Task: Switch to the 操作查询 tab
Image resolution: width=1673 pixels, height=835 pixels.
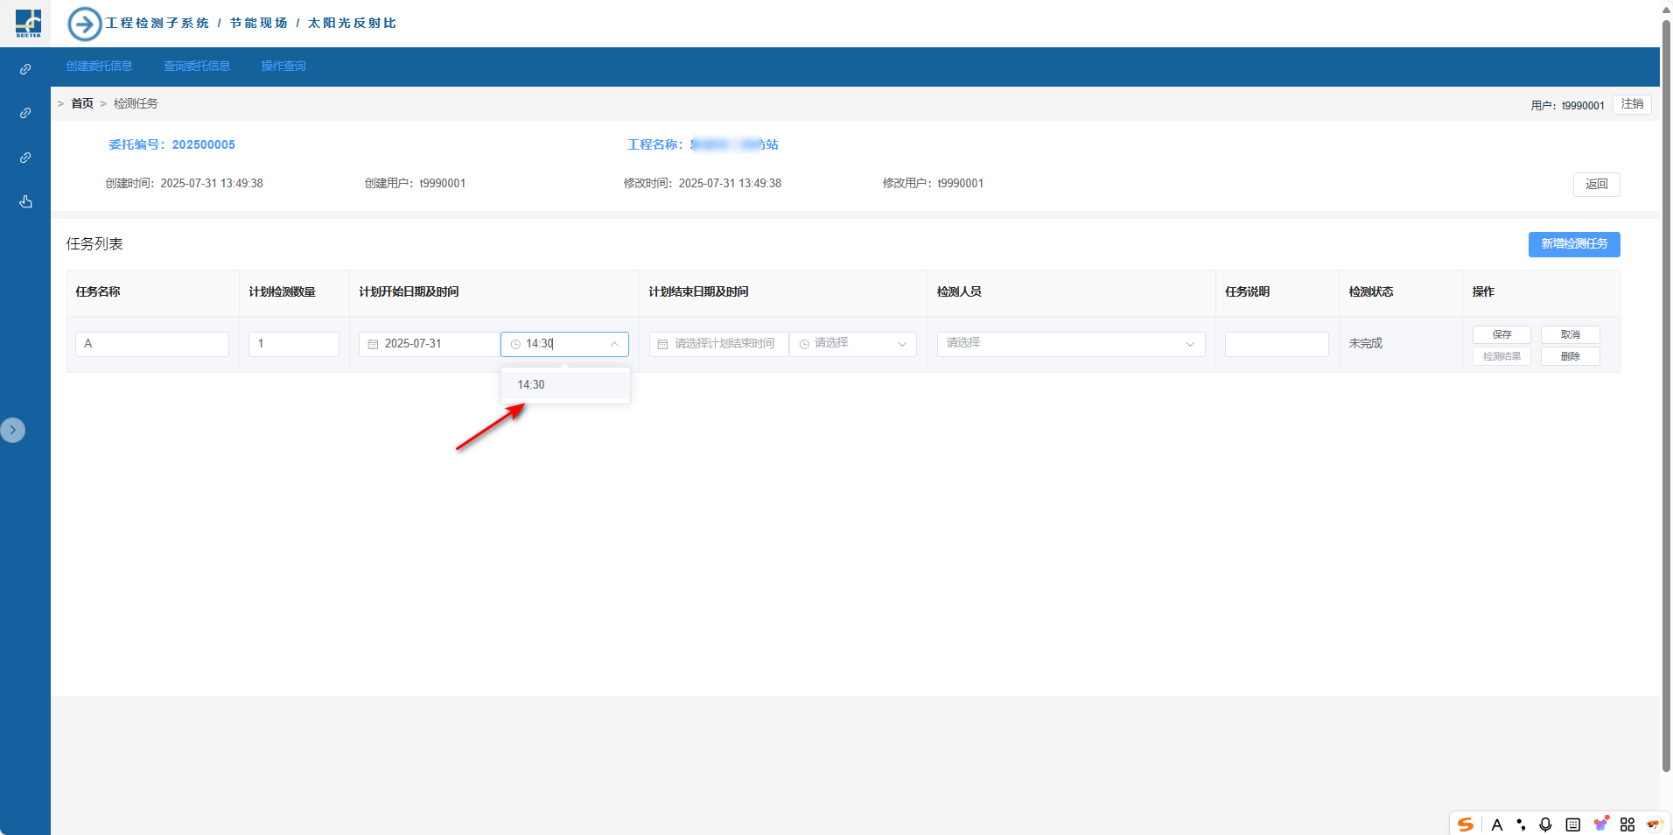Action: point(283,67)
